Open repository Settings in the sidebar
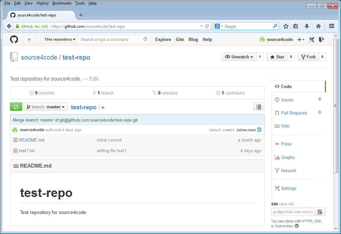The image size is (341, 234). (288, 188)
